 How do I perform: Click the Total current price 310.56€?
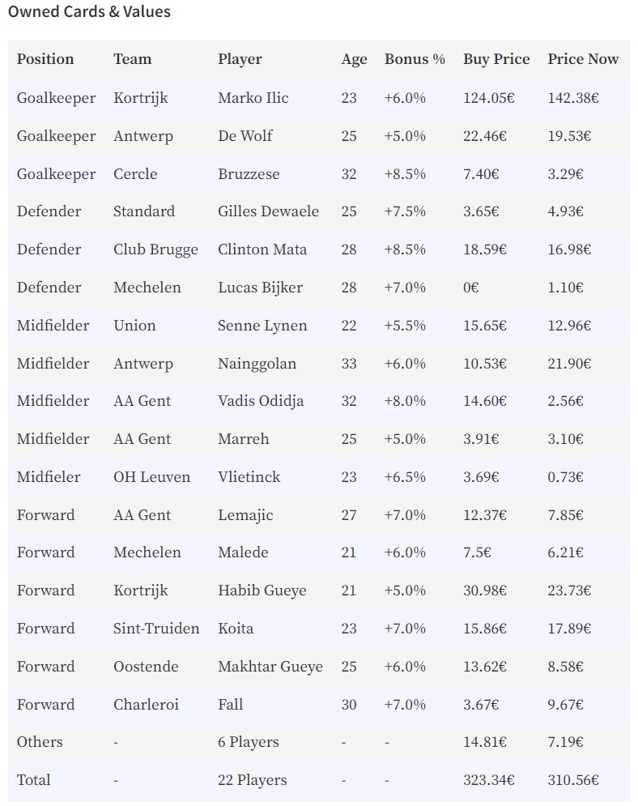(x=573, y=780)
